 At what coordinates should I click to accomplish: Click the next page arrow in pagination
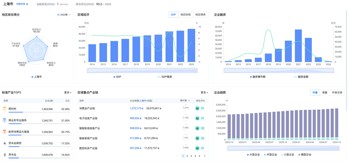pyautogui.click(x=204, y=156)
